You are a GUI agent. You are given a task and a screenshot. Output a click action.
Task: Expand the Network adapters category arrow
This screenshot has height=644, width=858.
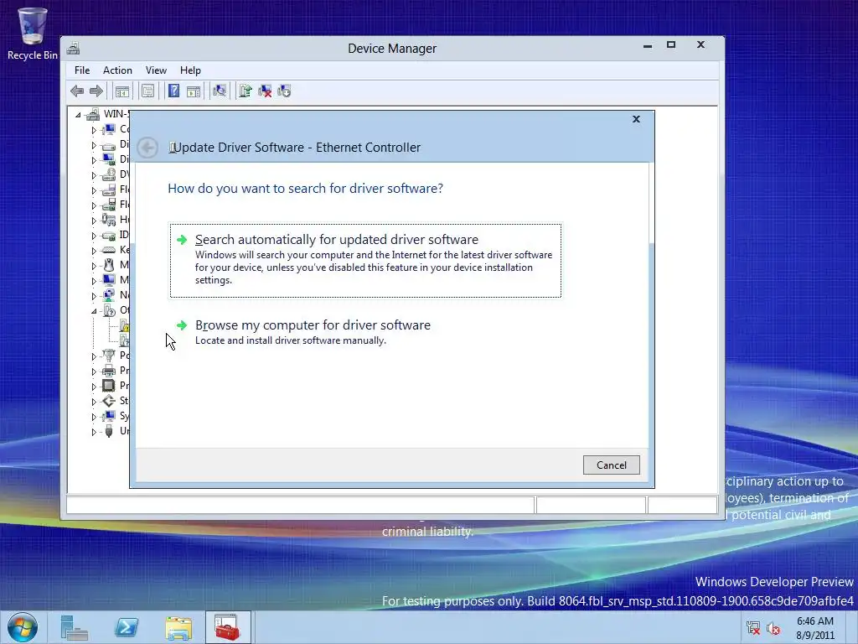94,296
